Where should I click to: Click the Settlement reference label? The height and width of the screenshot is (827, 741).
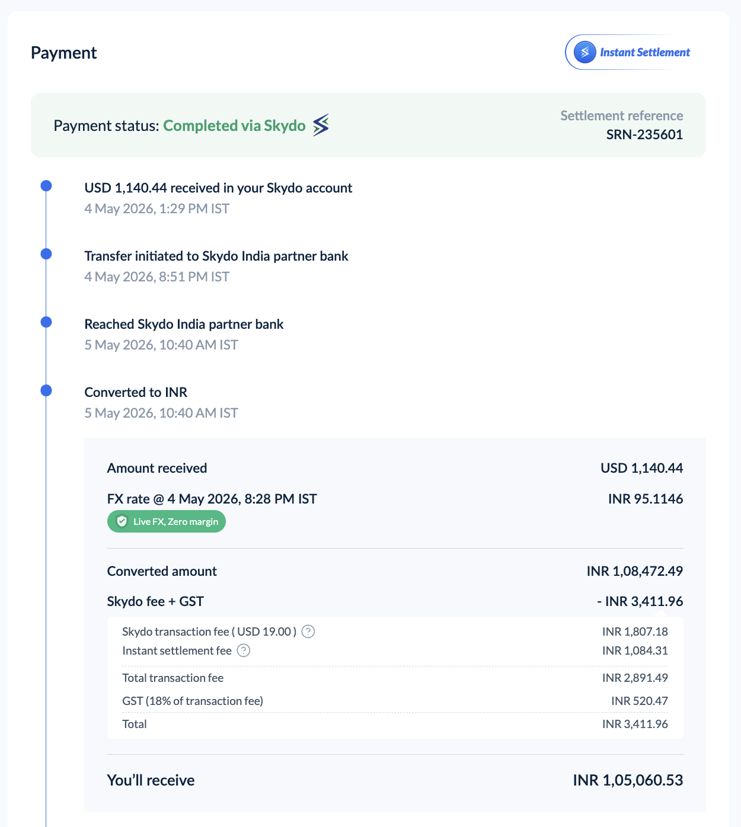(x=622, y=116)
